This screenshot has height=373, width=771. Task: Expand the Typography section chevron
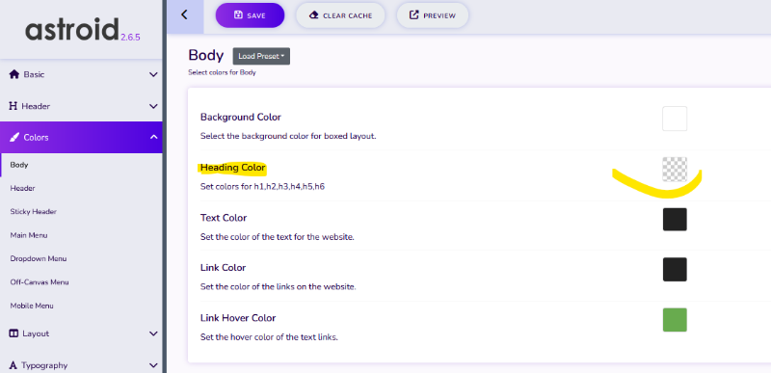[153, 365]
